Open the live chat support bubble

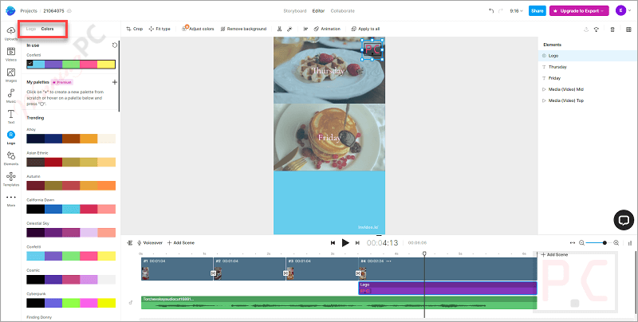624,220
